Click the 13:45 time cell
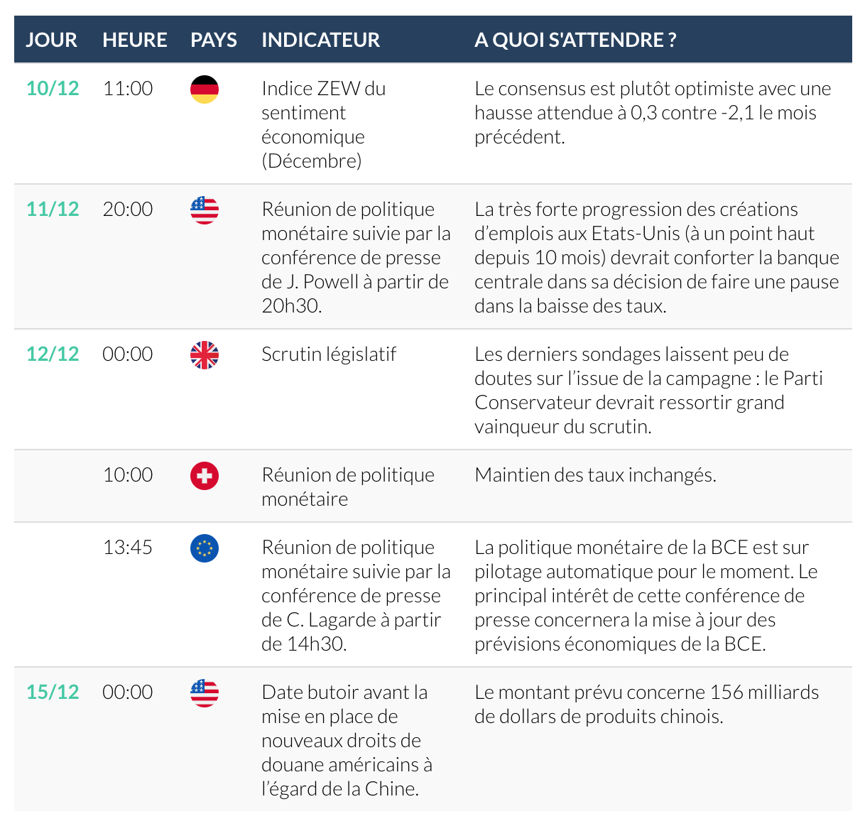This screenshot has width=865, height=831. pos(128,548)
